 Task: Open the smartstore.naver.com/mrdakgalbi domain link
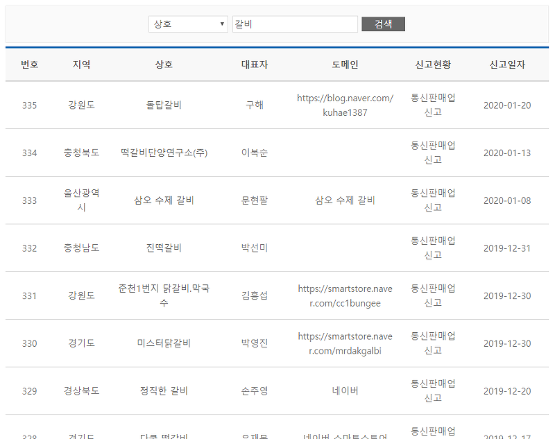click(344, 343)
